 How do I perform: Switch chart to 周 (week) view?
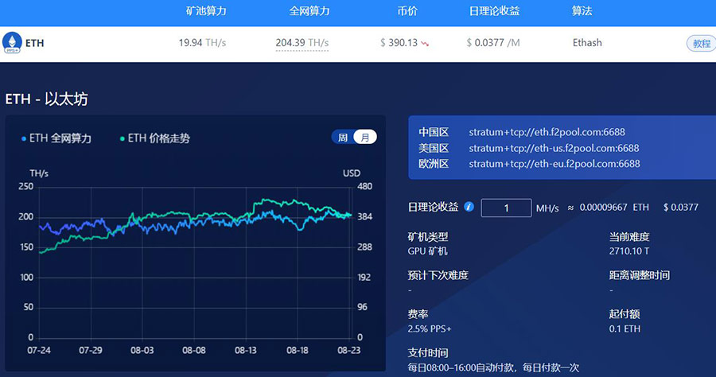pyautogui.click(x=343, y=138)
